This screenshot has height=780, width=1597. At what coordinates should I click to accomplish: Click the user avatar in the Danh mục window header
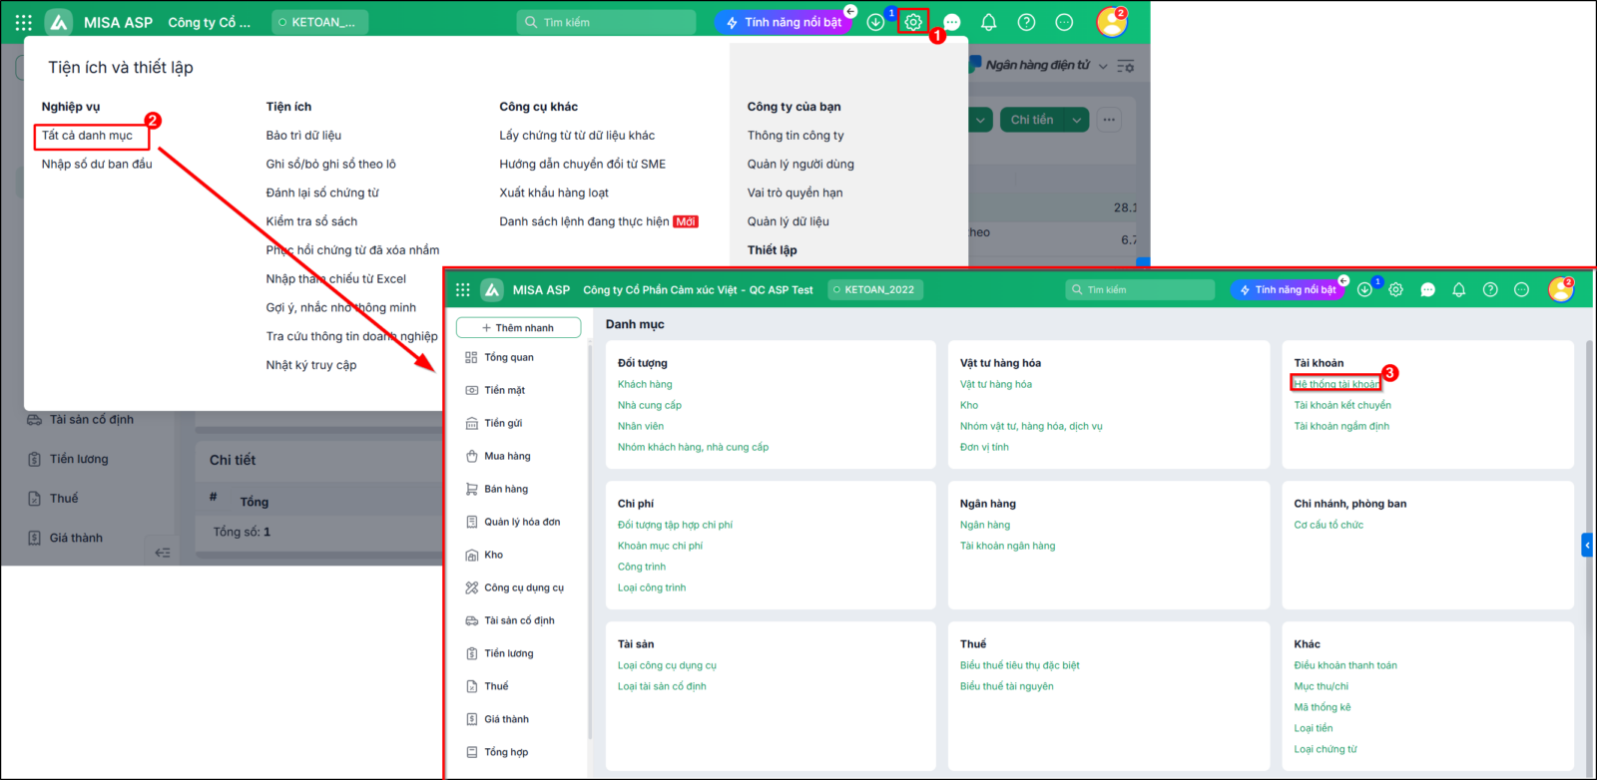(x=1561, y=289)
